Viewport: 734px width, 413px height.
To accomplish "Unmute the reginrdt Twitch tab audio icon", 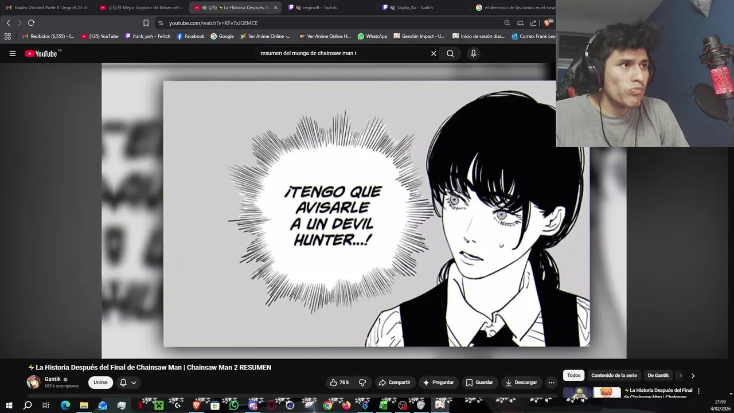I will pos(298,7).
